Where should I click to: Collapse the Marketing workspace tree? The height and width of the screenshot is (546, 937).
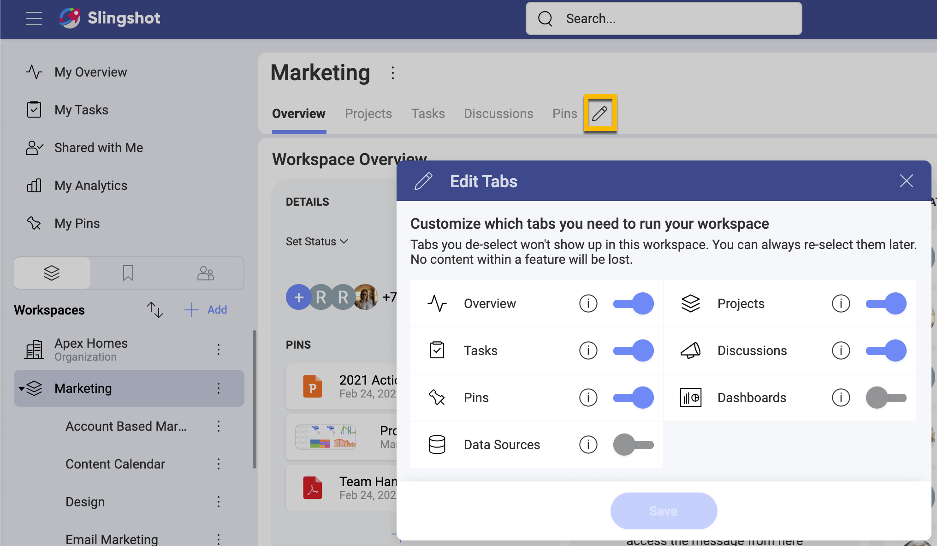pyautogui.click(x=22, y=388)
